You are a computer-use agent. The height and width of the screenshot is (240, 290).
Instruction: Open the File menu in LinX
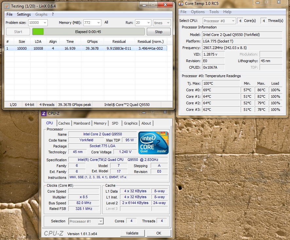click(9, 14)
